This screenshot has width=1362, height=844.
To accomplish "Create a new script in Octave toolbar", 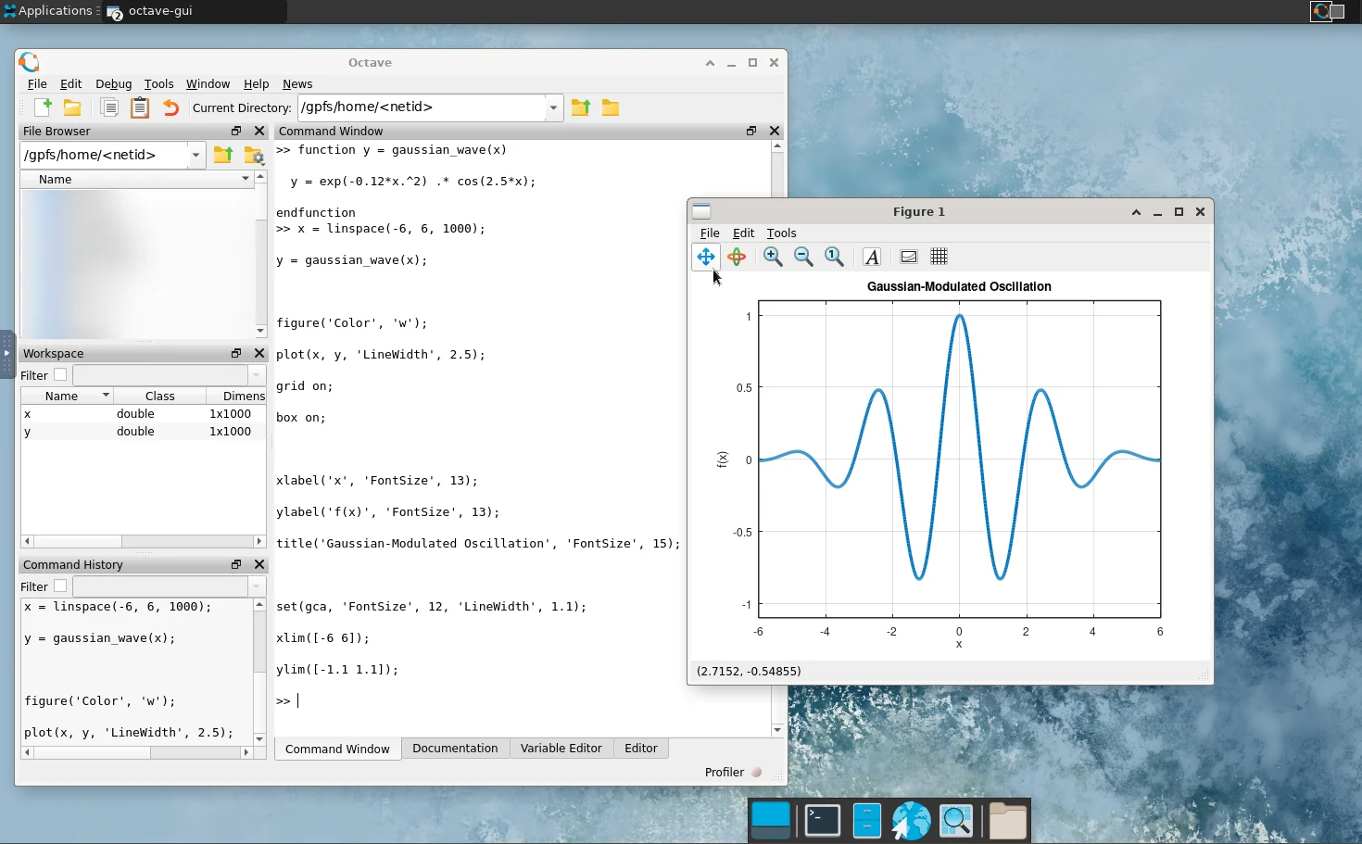I will click(x=43, y=107).
